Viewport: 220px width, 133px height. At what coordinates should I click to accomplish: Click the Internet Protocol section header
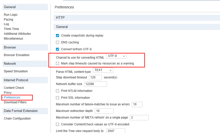(x=25, y=80)
